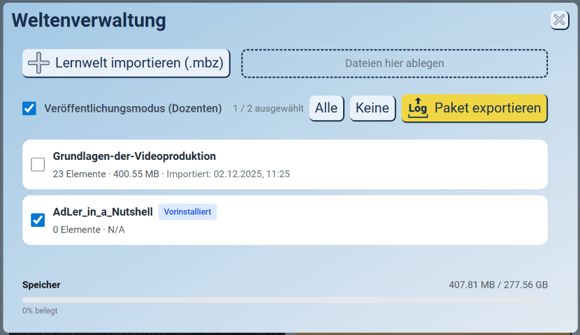Deselect all worlds with Keine button
580x335 pixels.
(372, 108)
